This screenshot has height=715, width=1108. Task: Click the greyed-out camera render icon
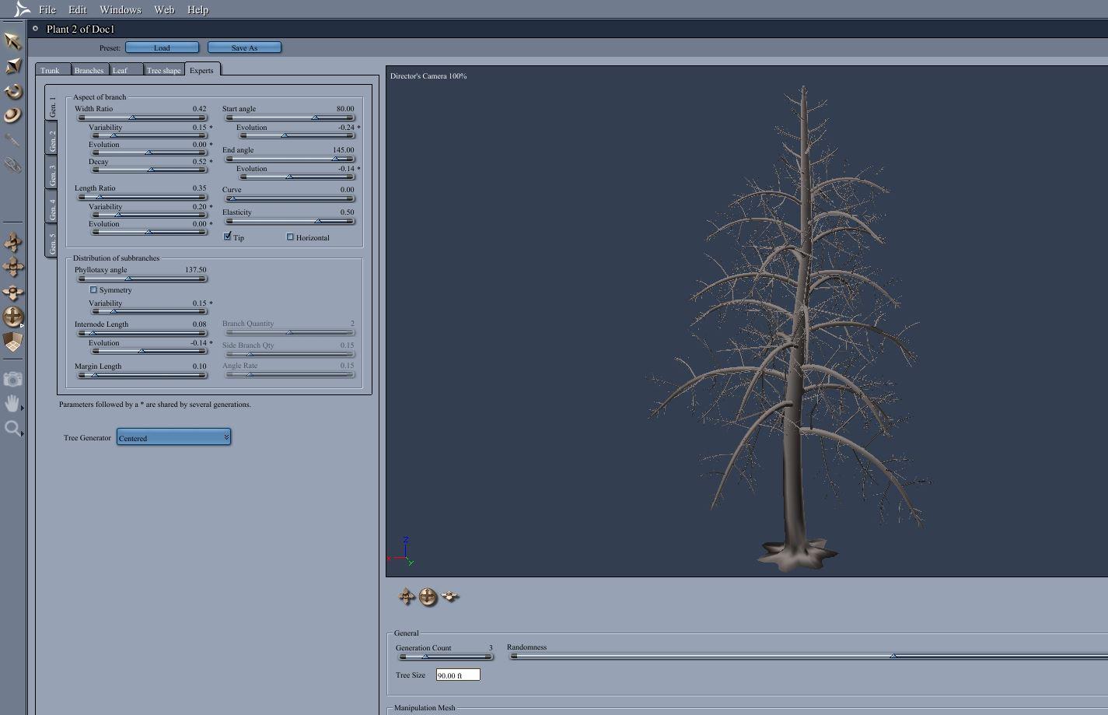pyautogui.click(x=12, y=380)
